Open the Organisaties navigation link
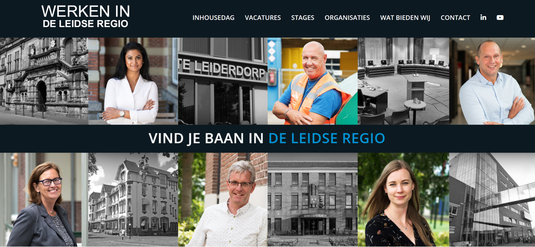Viewport: 535px width, 247px height. click(x=347, y=18)
